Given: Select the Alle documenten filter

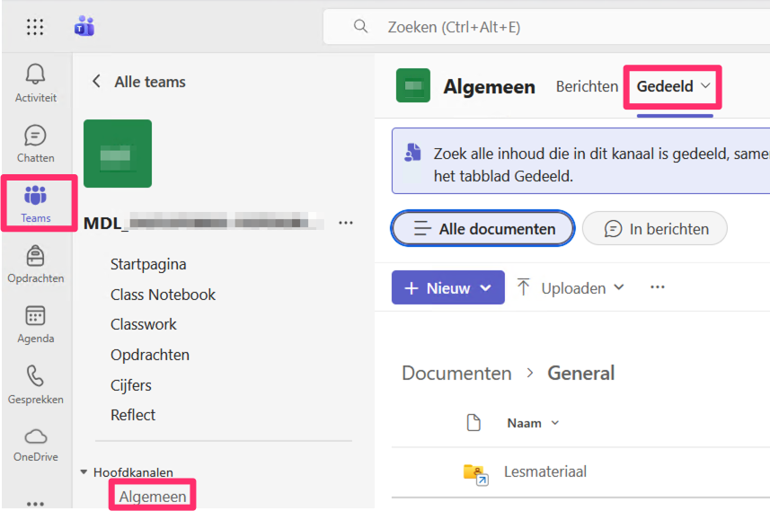Looking at the screenshot, I should tap(482, 229).
